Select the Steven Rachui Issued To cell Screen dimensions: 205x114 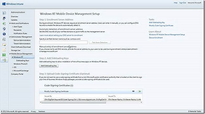pyautogui.click(x=124, y=100)
